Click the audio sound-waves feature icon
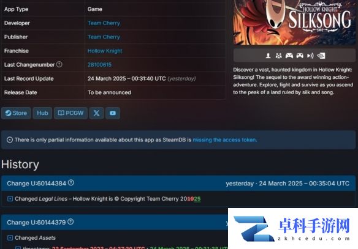This screenshot has width=358, height=249. click(x=310, y=56)
